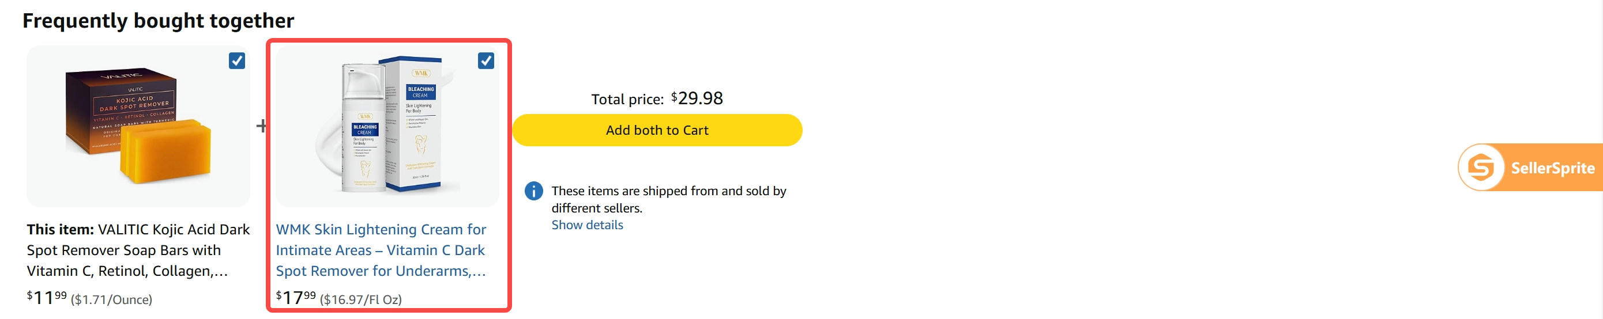This screenshot has height=319, width=1603.
Task: Open the SellerSprite circular logo icon
Action: click(1481, 167)
